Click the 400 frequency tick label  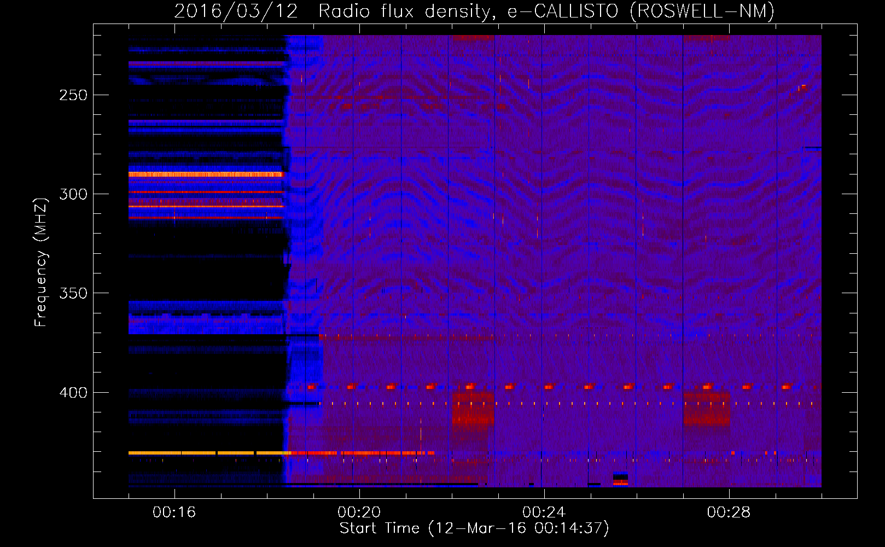[x=74, y=393]
